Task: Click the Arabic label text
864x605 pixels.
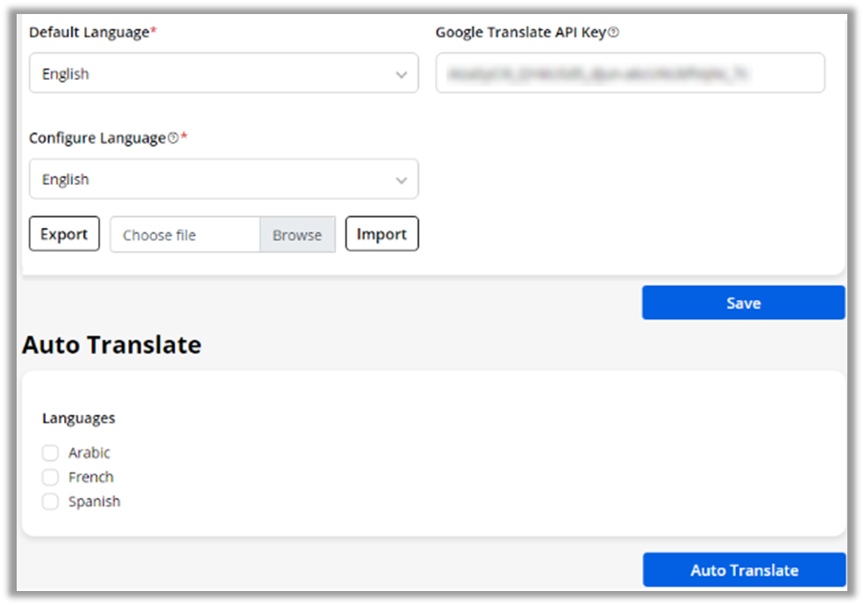Action: (89, 453)
